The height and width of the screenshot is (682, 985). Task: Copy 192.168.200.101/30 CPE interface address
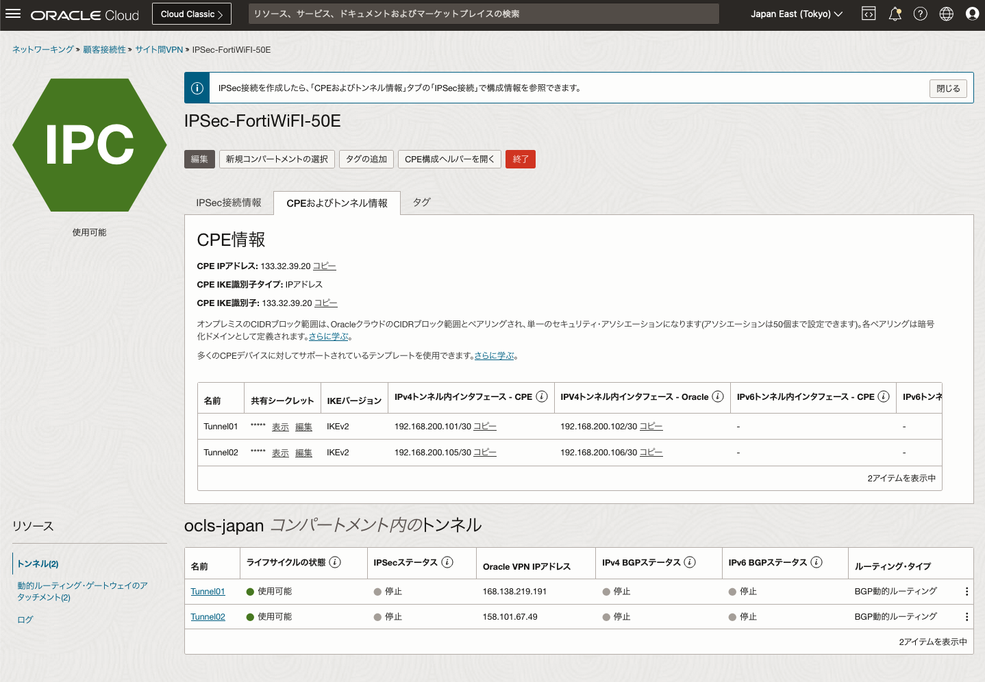pyautogui.click(x=485, y=427)
